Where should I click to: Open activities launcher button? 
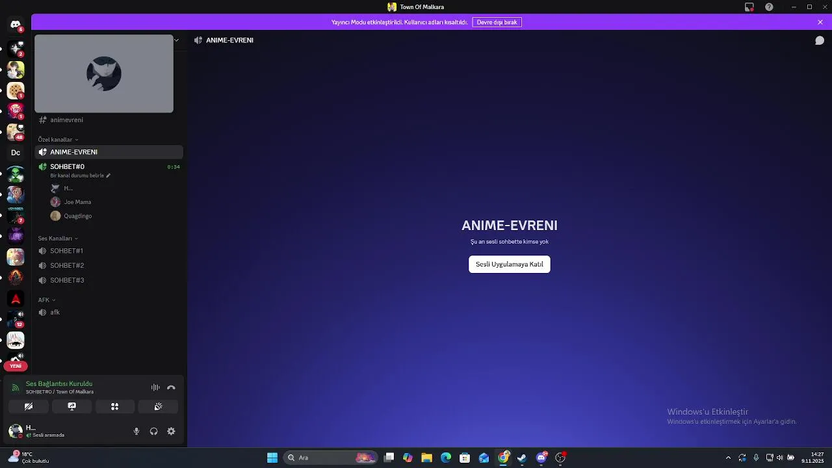[114, 406]
